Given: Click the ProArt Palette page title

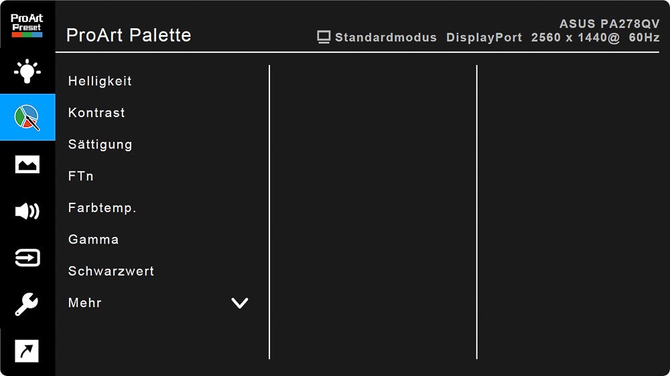Looking at the screenshot, I should (129, 35).
